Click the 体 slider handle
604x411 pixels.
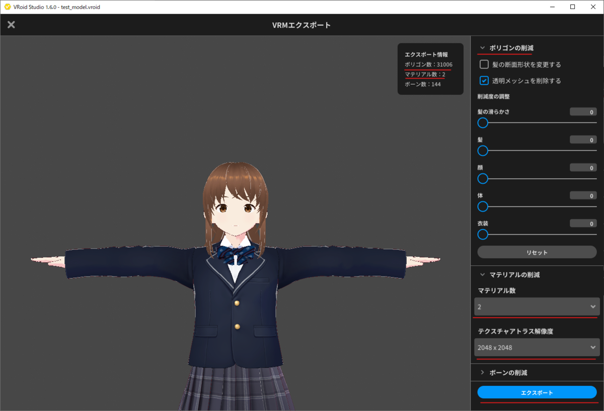point(483,207)
